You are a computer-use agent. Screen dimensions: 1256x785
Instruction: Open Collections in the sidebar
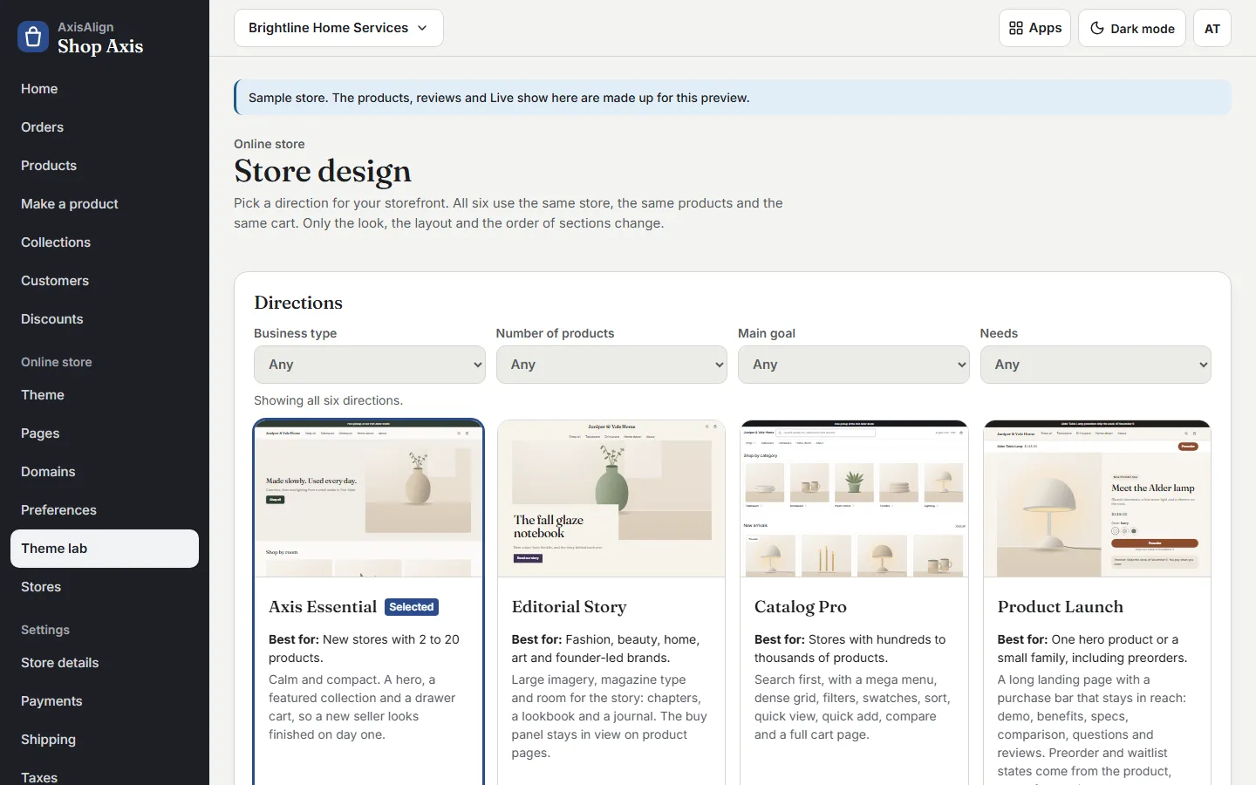pos(105,242)
